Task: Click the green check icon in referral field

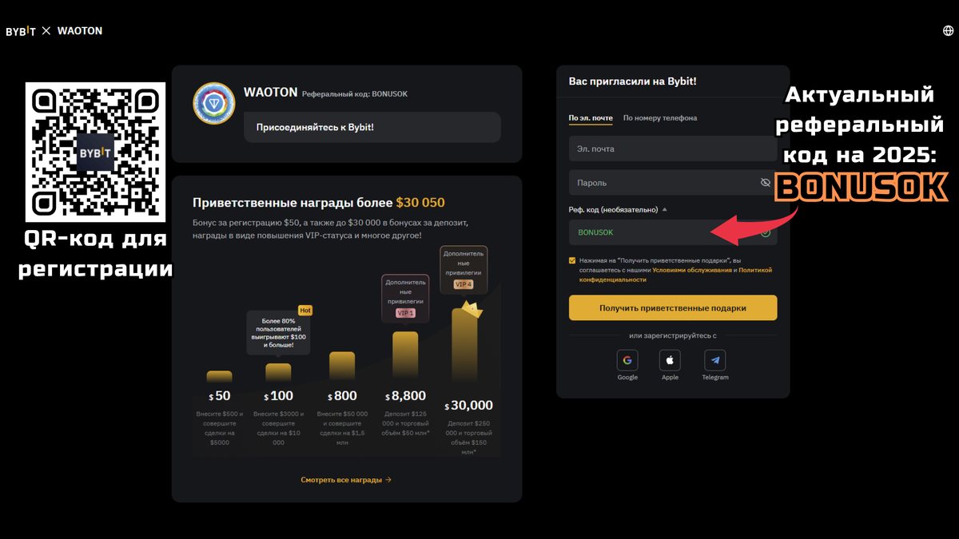Action: tap(766, 232)
